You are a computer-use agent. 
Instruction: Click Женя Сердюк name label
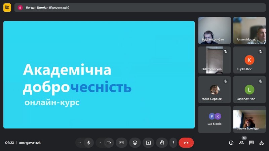click(212, 99)
